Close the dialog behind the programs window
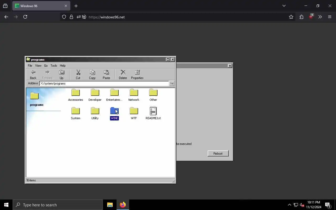 [x=230, y=66]
